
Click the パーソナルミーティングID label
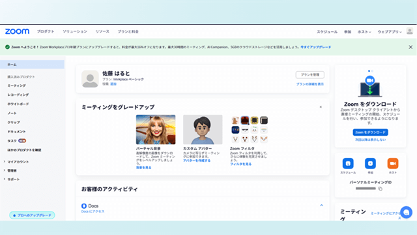coord(370,183)
